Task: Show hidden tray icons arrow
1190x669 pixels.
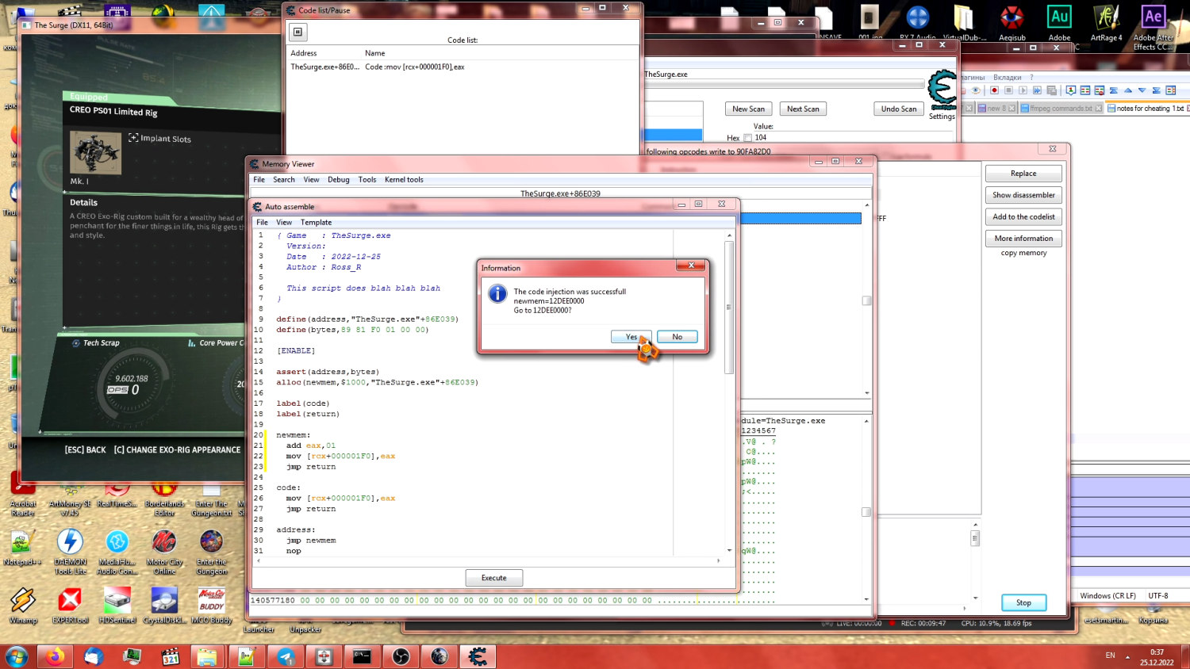Action: [1127, 656]
